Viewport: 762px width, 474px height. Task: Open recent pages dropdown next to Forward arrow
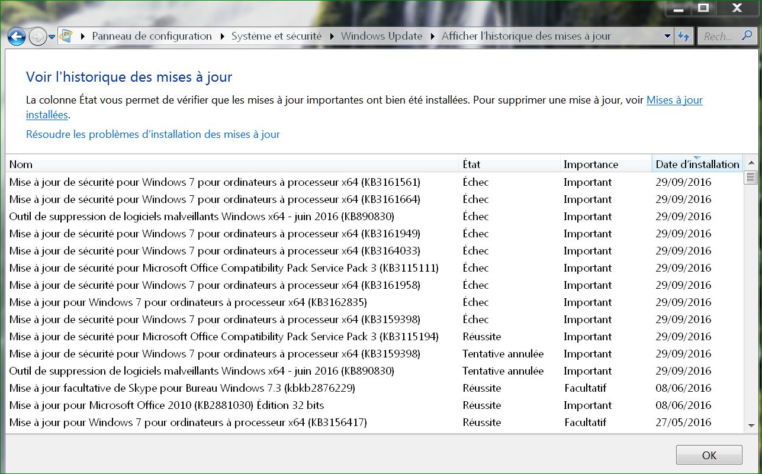52,37
